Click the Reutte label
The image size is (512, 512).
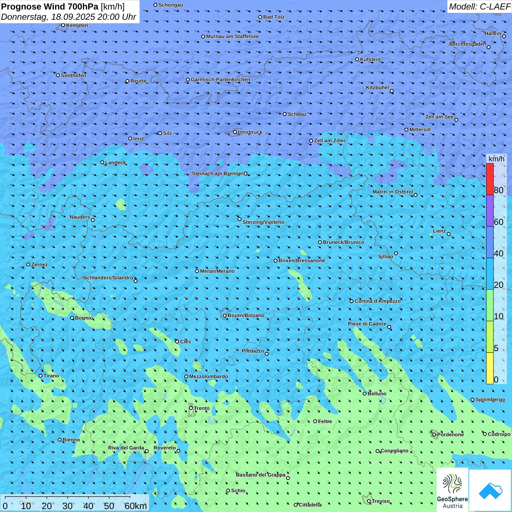139,81
